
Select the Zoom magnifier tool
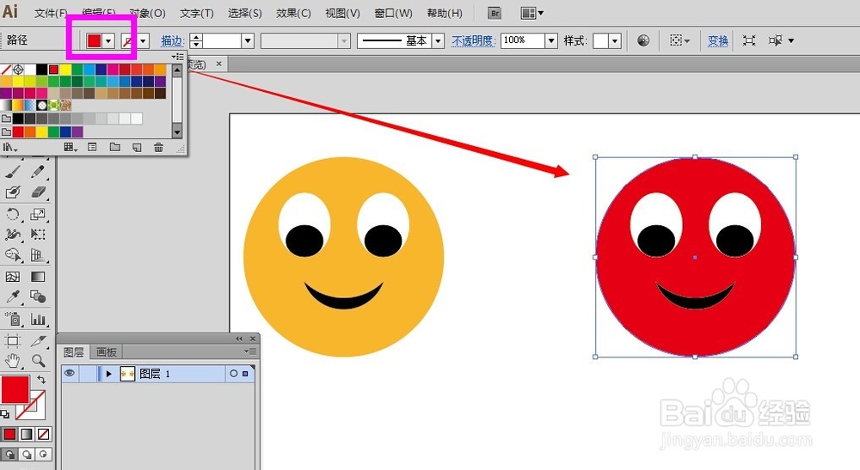click(38, 360)
